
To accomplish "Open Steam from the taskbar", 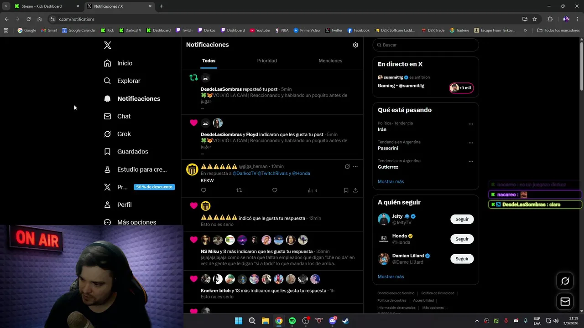I will [346, 321].
